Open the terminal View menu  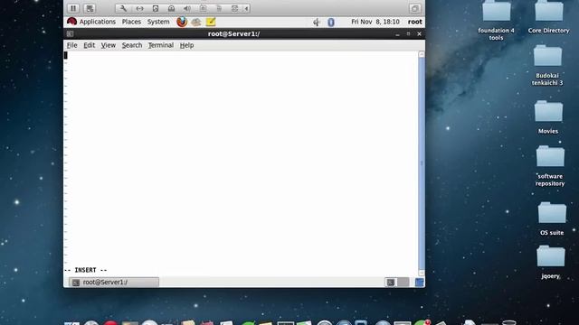[x=109, y=45]
